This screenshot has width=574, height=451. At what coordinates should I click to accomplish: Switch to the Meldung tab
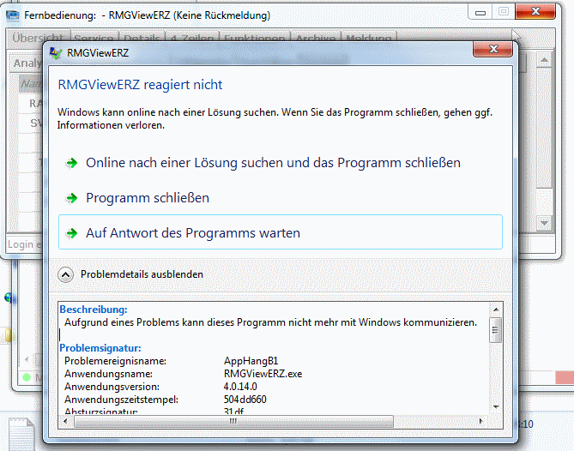click(370, 39)
